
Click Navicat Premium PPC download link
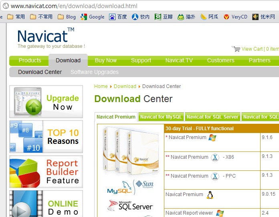click(190, 176)
